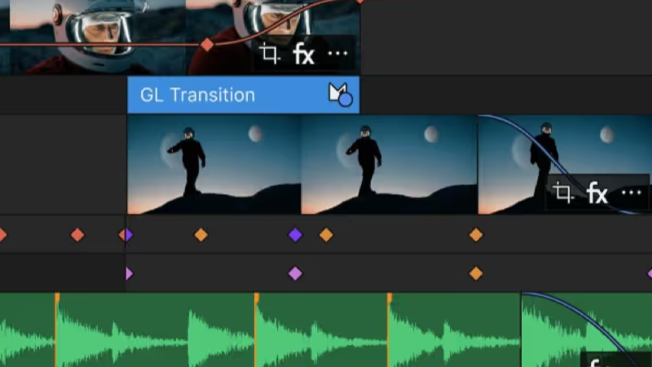The height and width of the screenshot is (367, 652).
Task: Select first orange keyframe in upper keyframe row
Action: pos(200,235)
